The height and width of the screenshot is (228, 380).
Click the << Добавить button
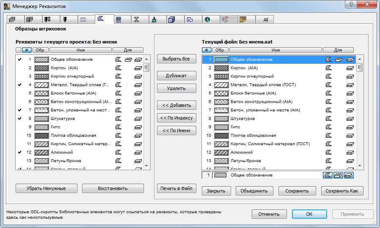tap(176, 105)
